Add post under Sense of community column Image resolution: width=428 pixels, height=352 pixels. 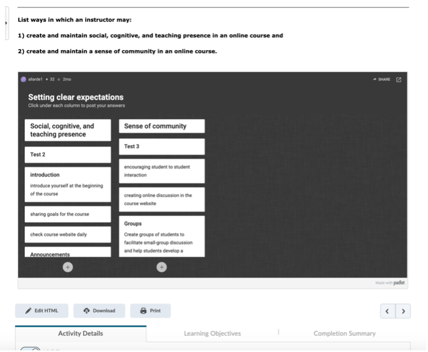click(162, 267)
